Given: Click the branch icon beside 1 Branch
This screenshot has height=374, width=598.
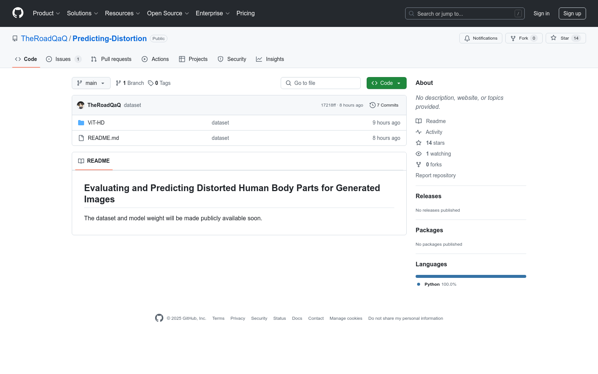Looking at the screenshot, I should coord(118,83).
